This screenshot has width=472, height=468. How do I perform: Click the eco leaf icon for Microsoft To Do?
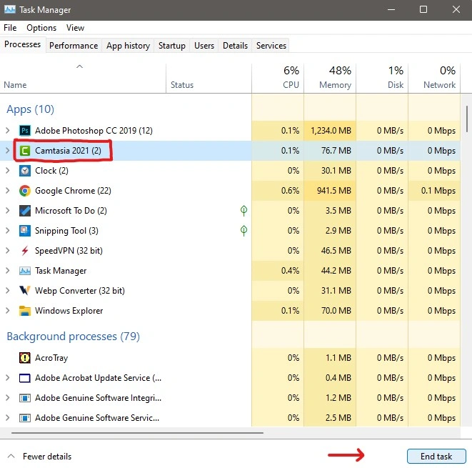[x=243, y=211]
